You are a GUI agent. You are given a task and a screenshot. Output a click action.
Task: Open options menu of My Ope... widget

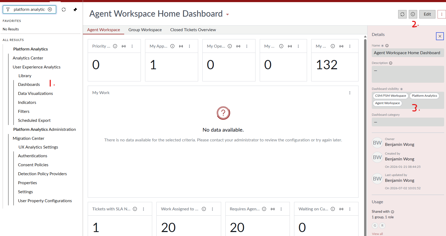(x=247, y=46)
